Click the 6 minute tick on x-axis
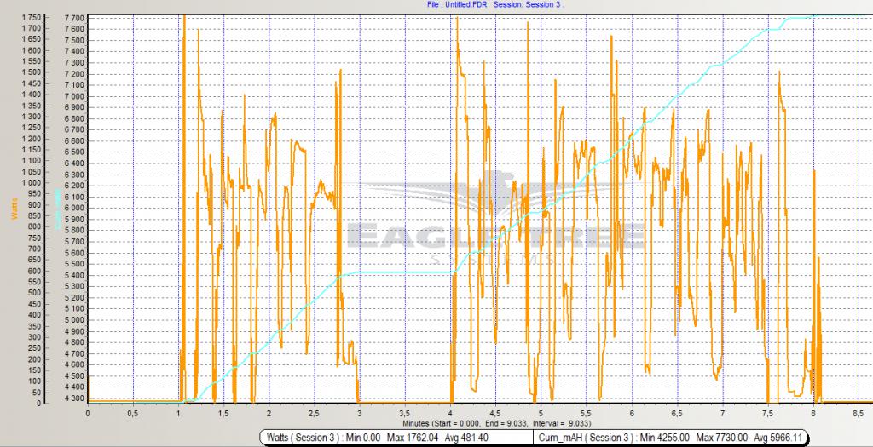873x447 pixels. tap(632, 413)
